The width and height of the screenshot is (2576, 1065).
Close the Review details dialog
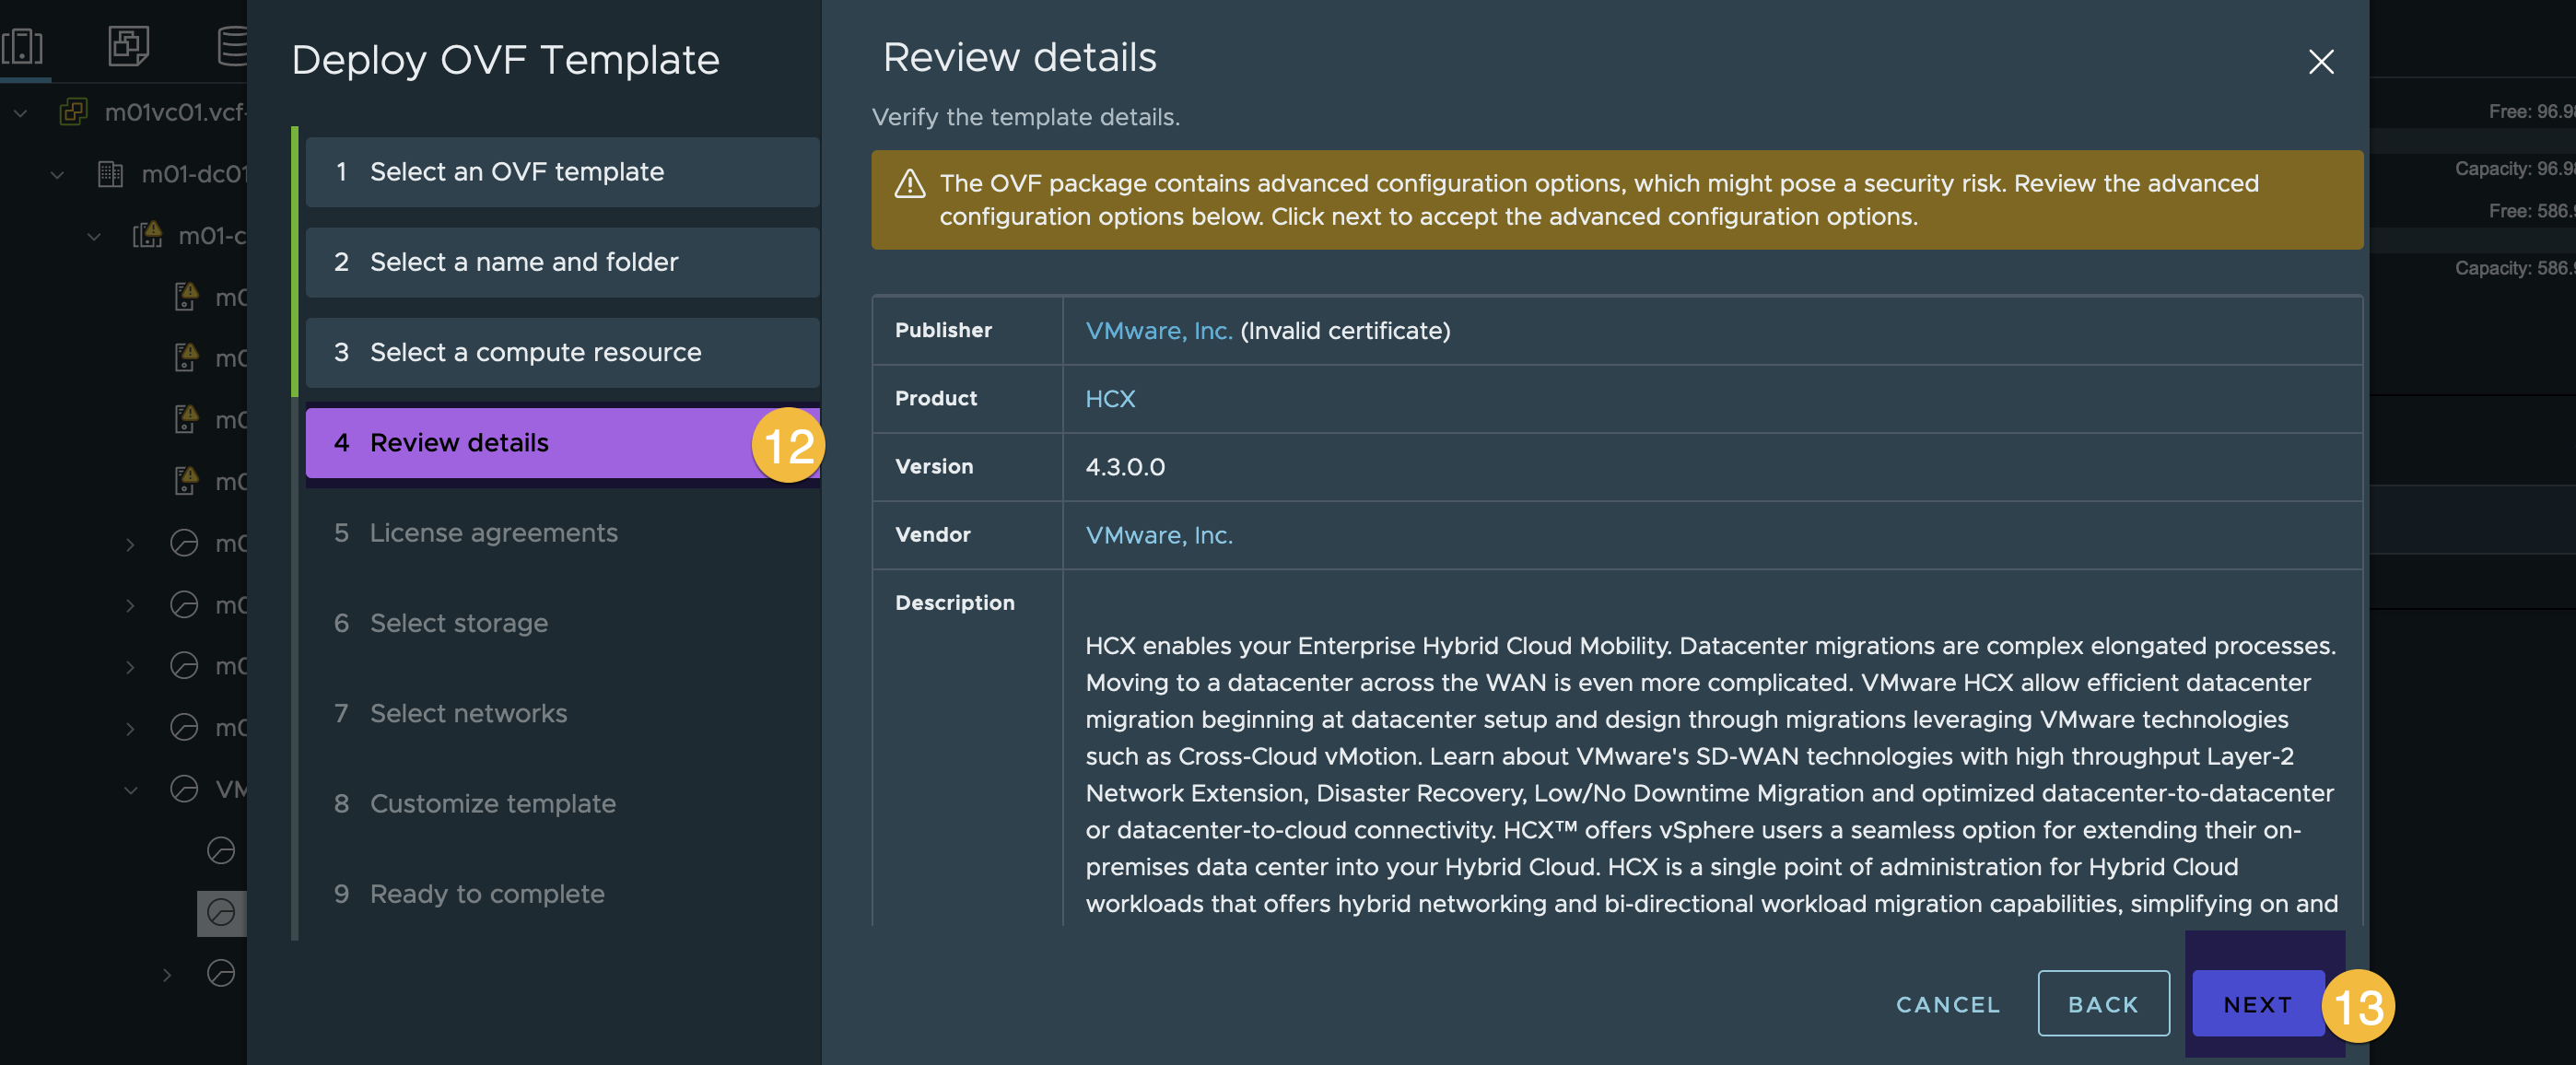point(2321,62)
